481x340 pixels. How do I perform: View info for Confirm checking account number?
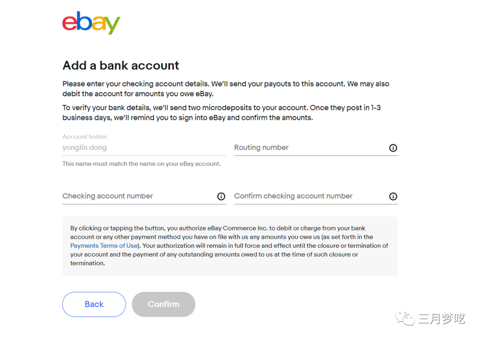393,197
